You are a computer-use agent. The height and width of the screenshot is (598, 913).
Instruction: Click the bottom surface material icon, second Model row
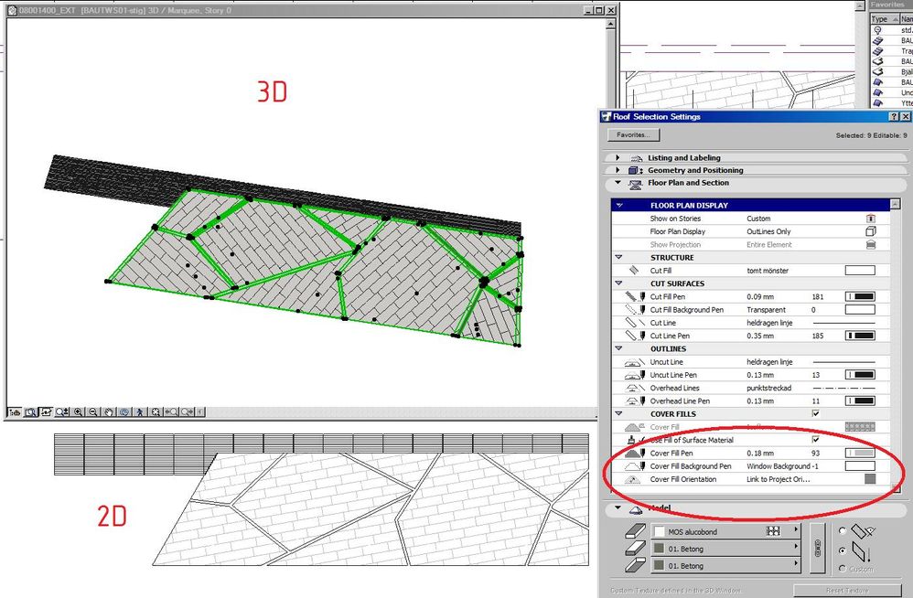635,549
